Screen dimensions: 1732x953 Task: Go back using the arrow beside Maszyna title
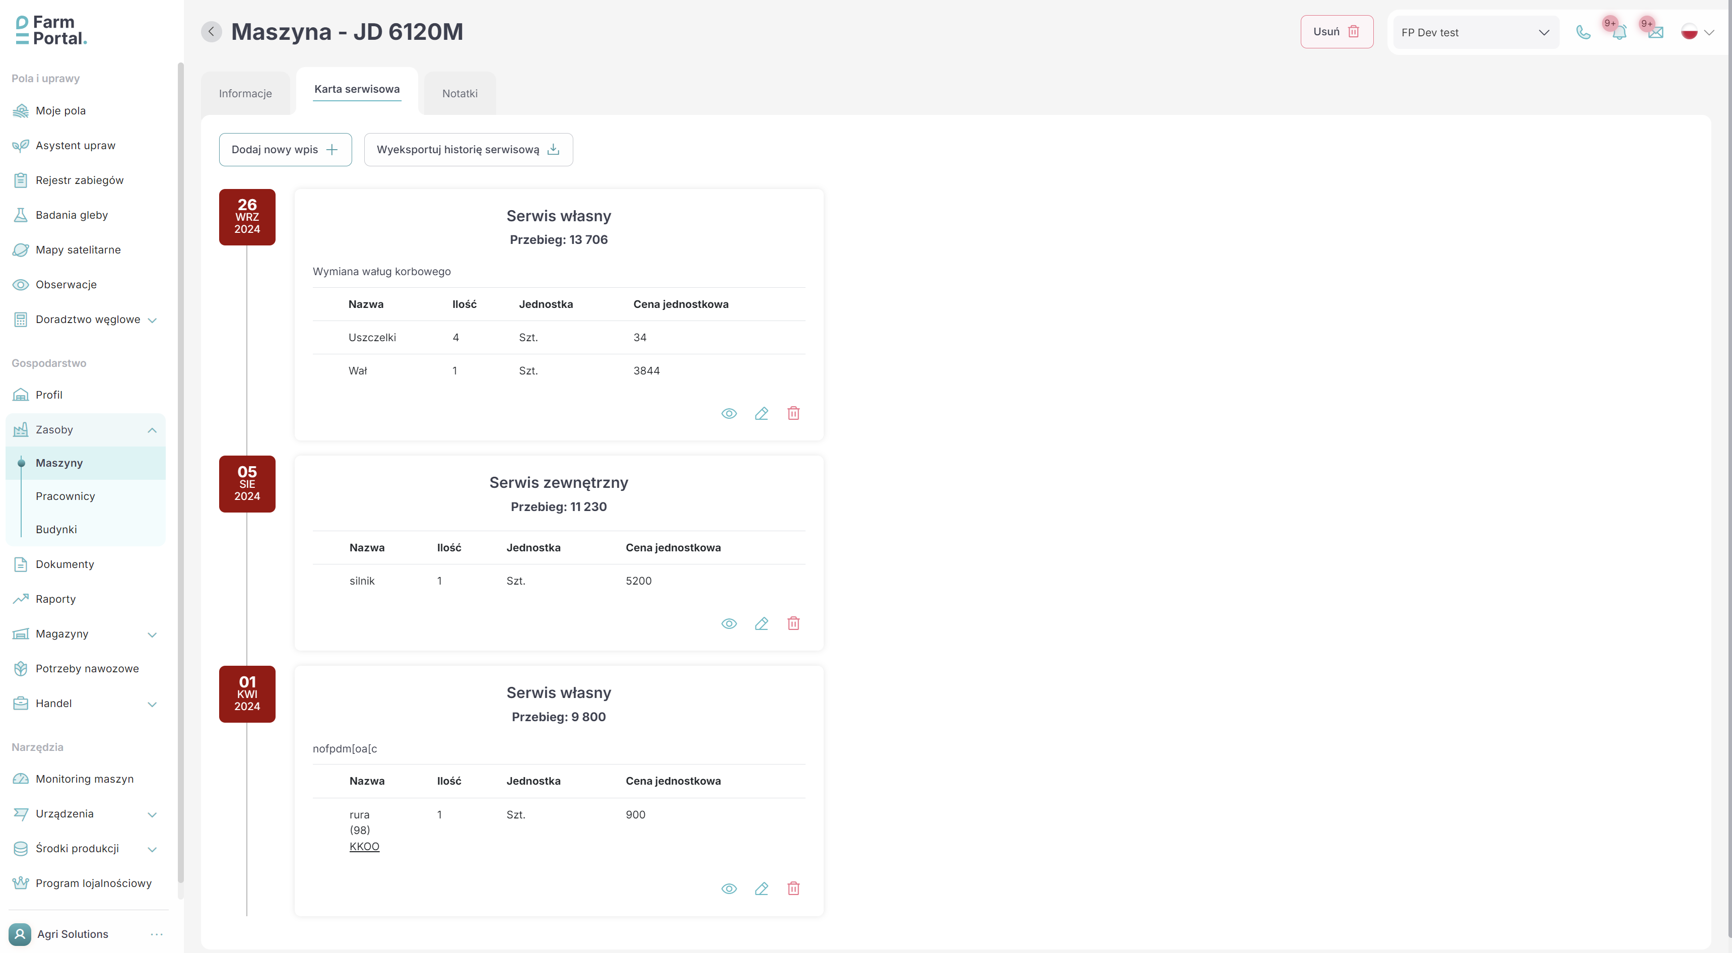tap(211, 32)
